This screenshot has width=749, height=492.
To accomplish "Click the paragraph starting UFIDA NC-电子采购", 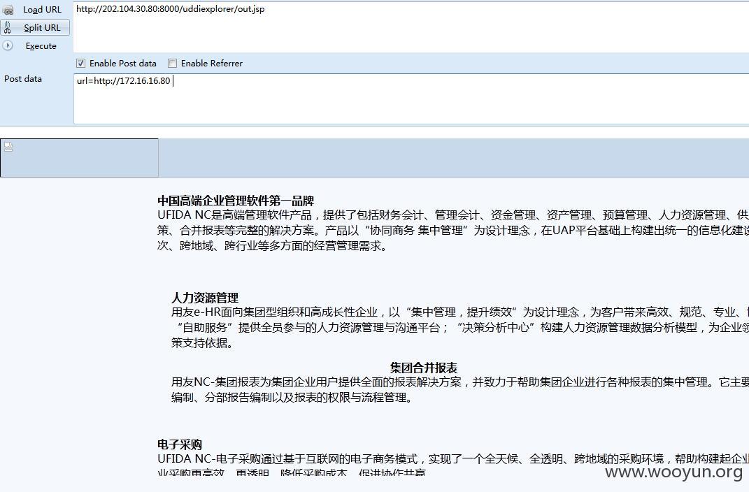I will pos(453,465).
